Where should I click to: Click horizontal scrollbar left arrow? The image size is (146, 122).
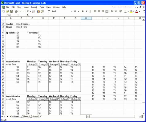click(x=88, y=116)
